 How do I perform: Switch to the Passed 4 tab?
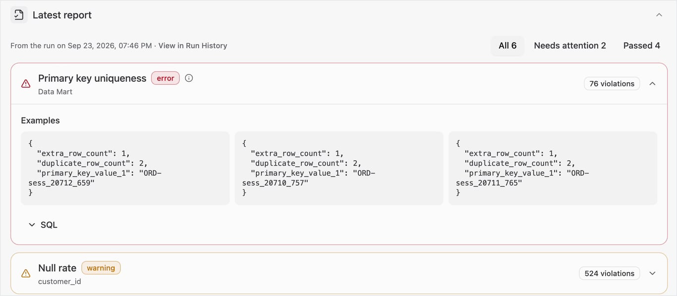pyautogui.click(x=641, y=46)
